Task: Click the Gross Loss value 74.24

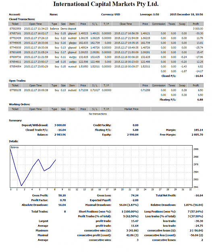Action: tap(135, 196)
